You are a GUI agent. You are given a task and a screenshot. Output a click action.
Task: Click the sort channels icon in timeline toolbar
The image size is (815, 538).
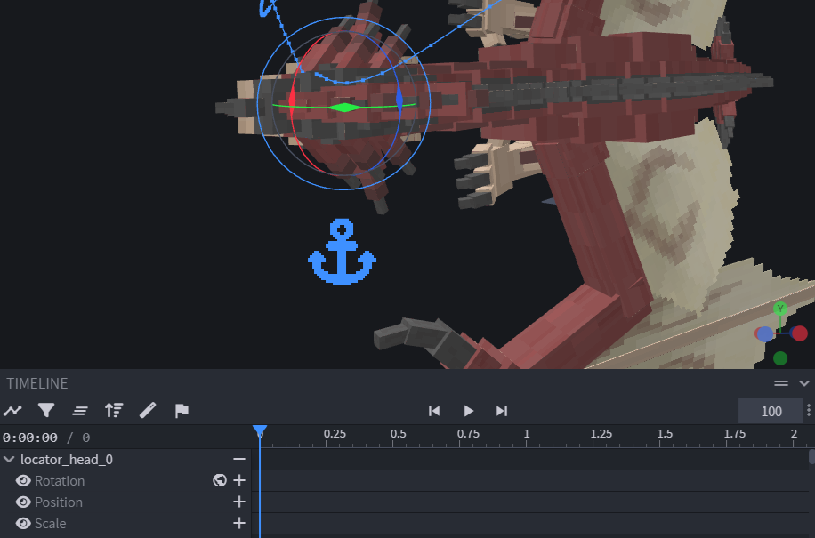114,410
